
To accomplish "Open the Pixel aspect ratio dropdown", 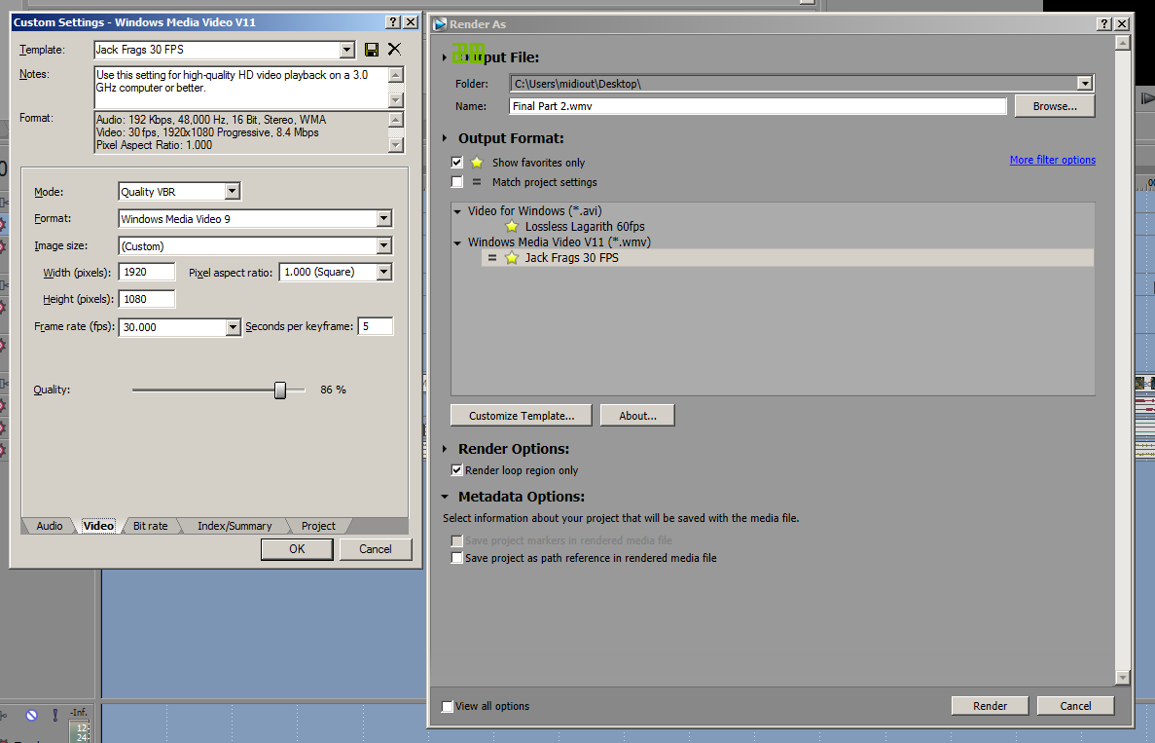I will (383, 272).
